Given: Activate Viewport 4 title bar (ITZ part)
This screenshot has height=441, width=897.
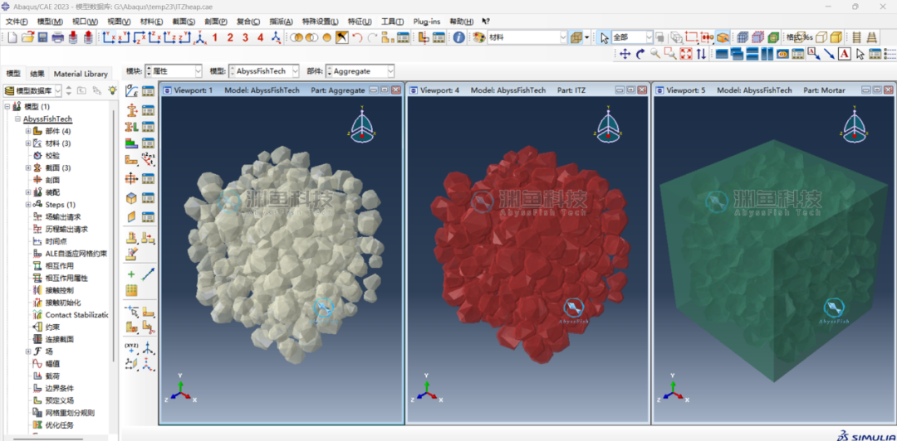Looking at the screenshot, I should (x=527, y=90).
